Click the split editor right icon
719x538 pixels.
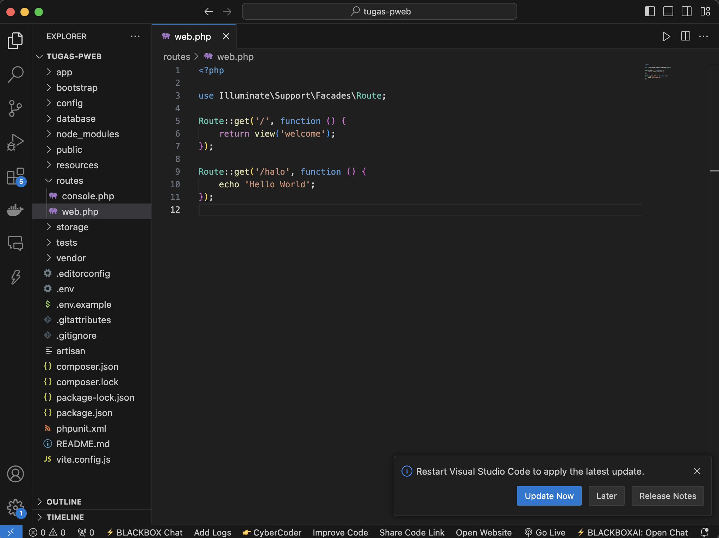point(685,36)
